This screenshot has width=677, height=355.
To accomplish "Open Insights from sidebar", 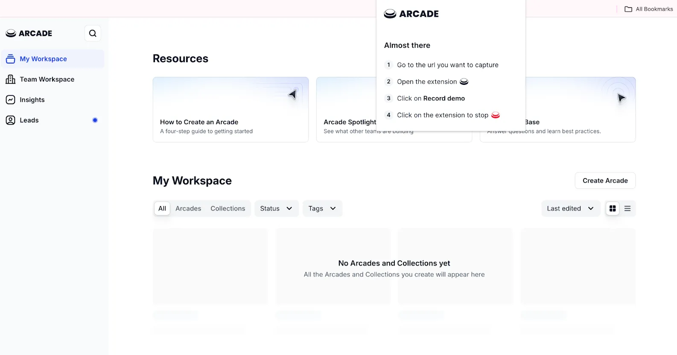I will pos(53,100).
